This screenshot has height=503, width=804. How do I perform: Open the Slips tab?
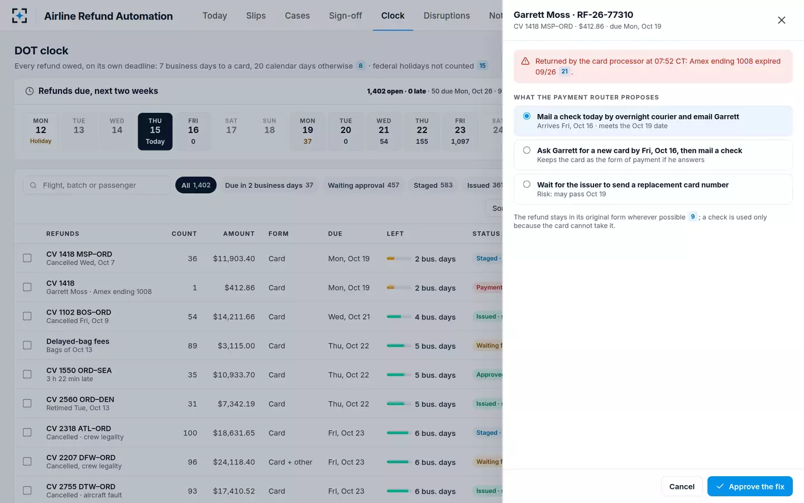pos(256,16)
